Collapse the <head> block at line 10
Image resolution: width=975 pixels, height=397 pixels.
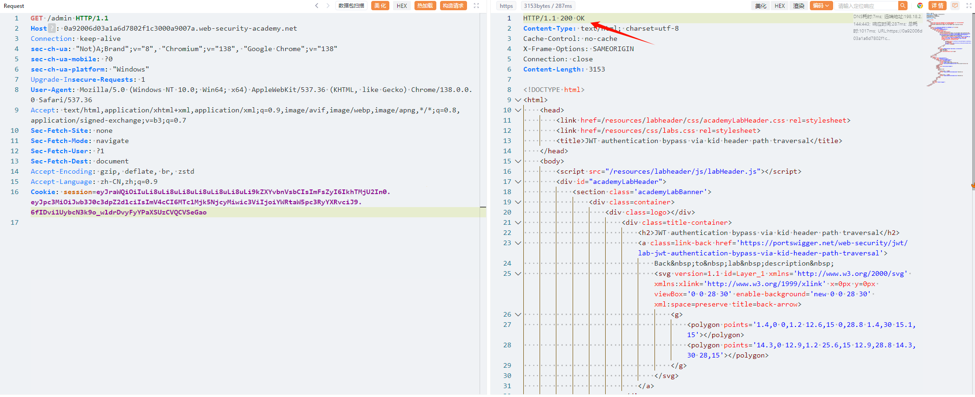[518, 110]
